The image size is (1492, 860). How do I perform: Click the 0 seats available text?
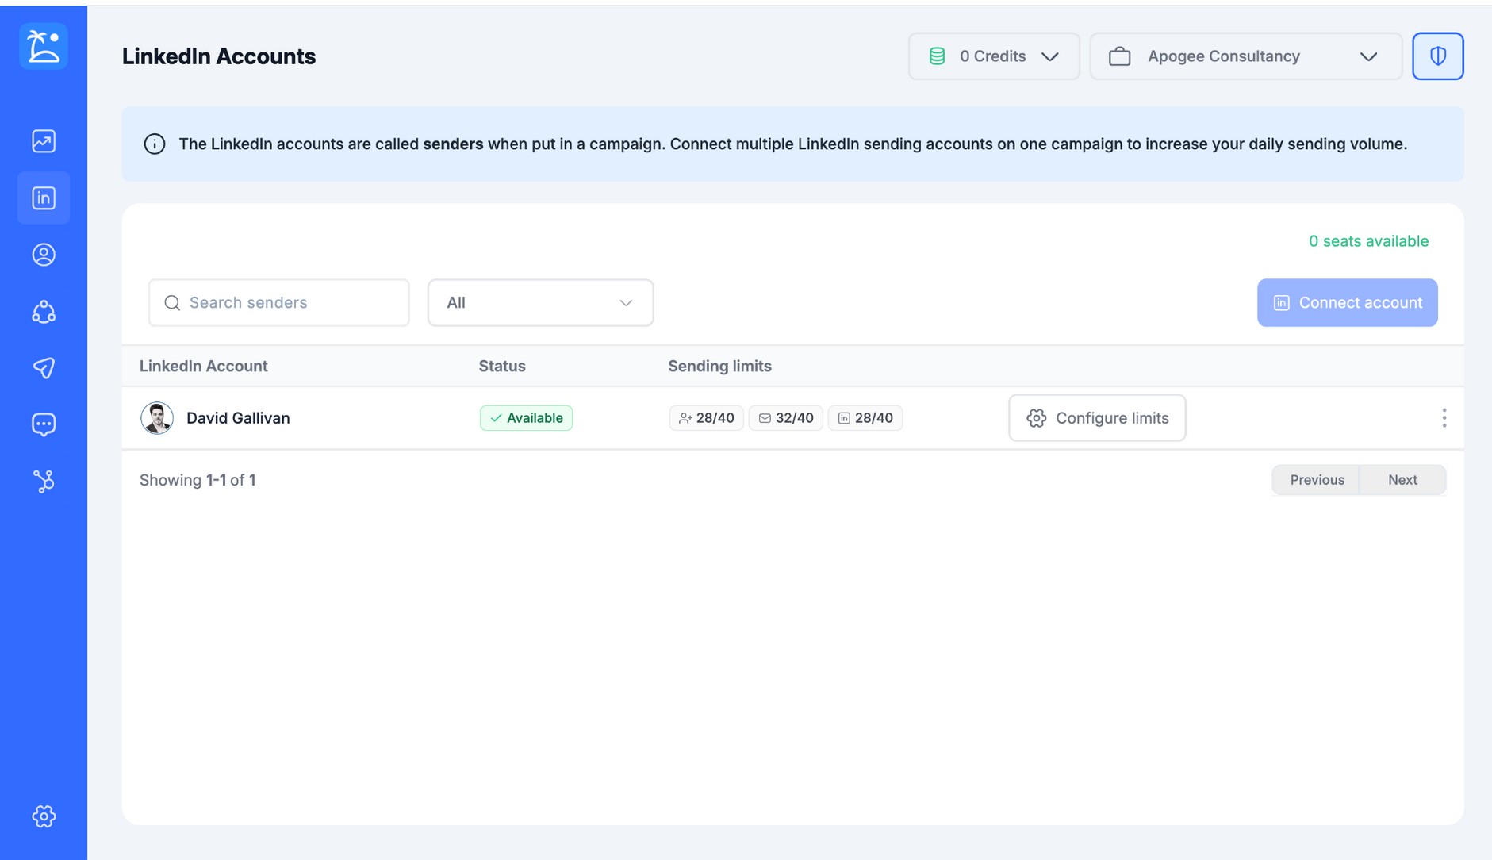1368,241
